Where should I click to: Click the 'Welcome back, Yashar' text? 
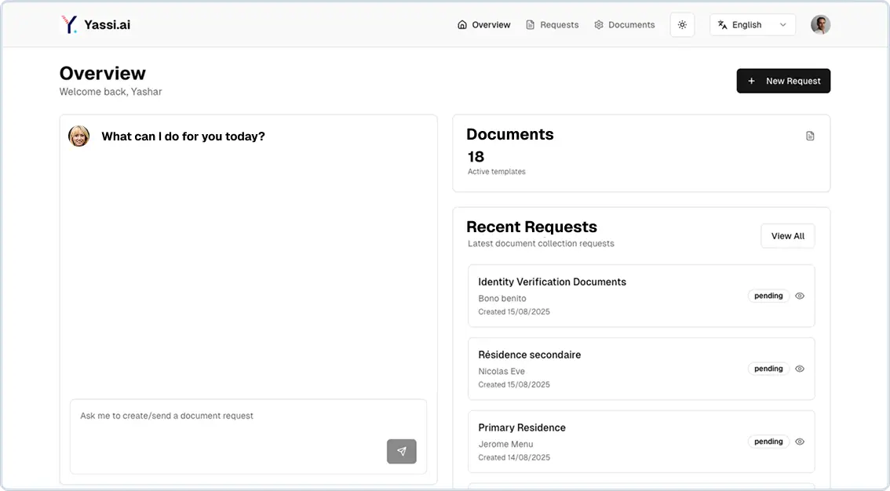[111, 92]
